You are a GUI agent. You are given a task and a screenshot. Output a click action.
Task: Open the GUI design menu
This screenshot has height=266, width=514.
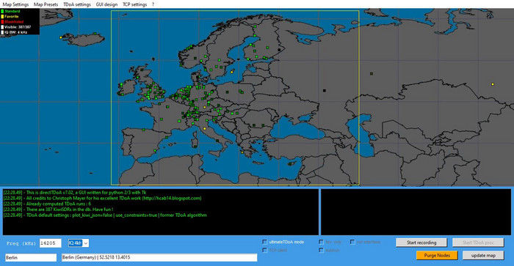point(106,4)
